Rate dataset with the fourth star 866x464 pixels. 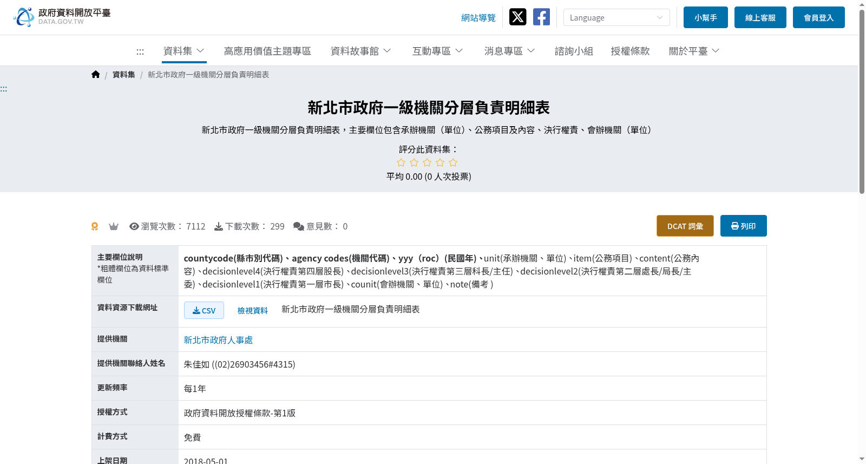[x=440, y=162]
